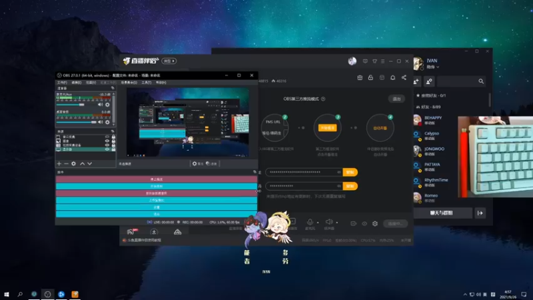
Task: Toggle lock on the first source row
Action: tap(113, 137)
